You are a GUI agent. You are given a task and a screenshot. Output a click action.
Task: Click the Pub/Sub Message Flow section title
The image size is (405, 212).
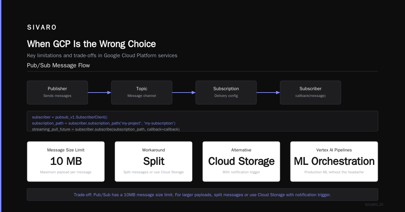[58, 65]
